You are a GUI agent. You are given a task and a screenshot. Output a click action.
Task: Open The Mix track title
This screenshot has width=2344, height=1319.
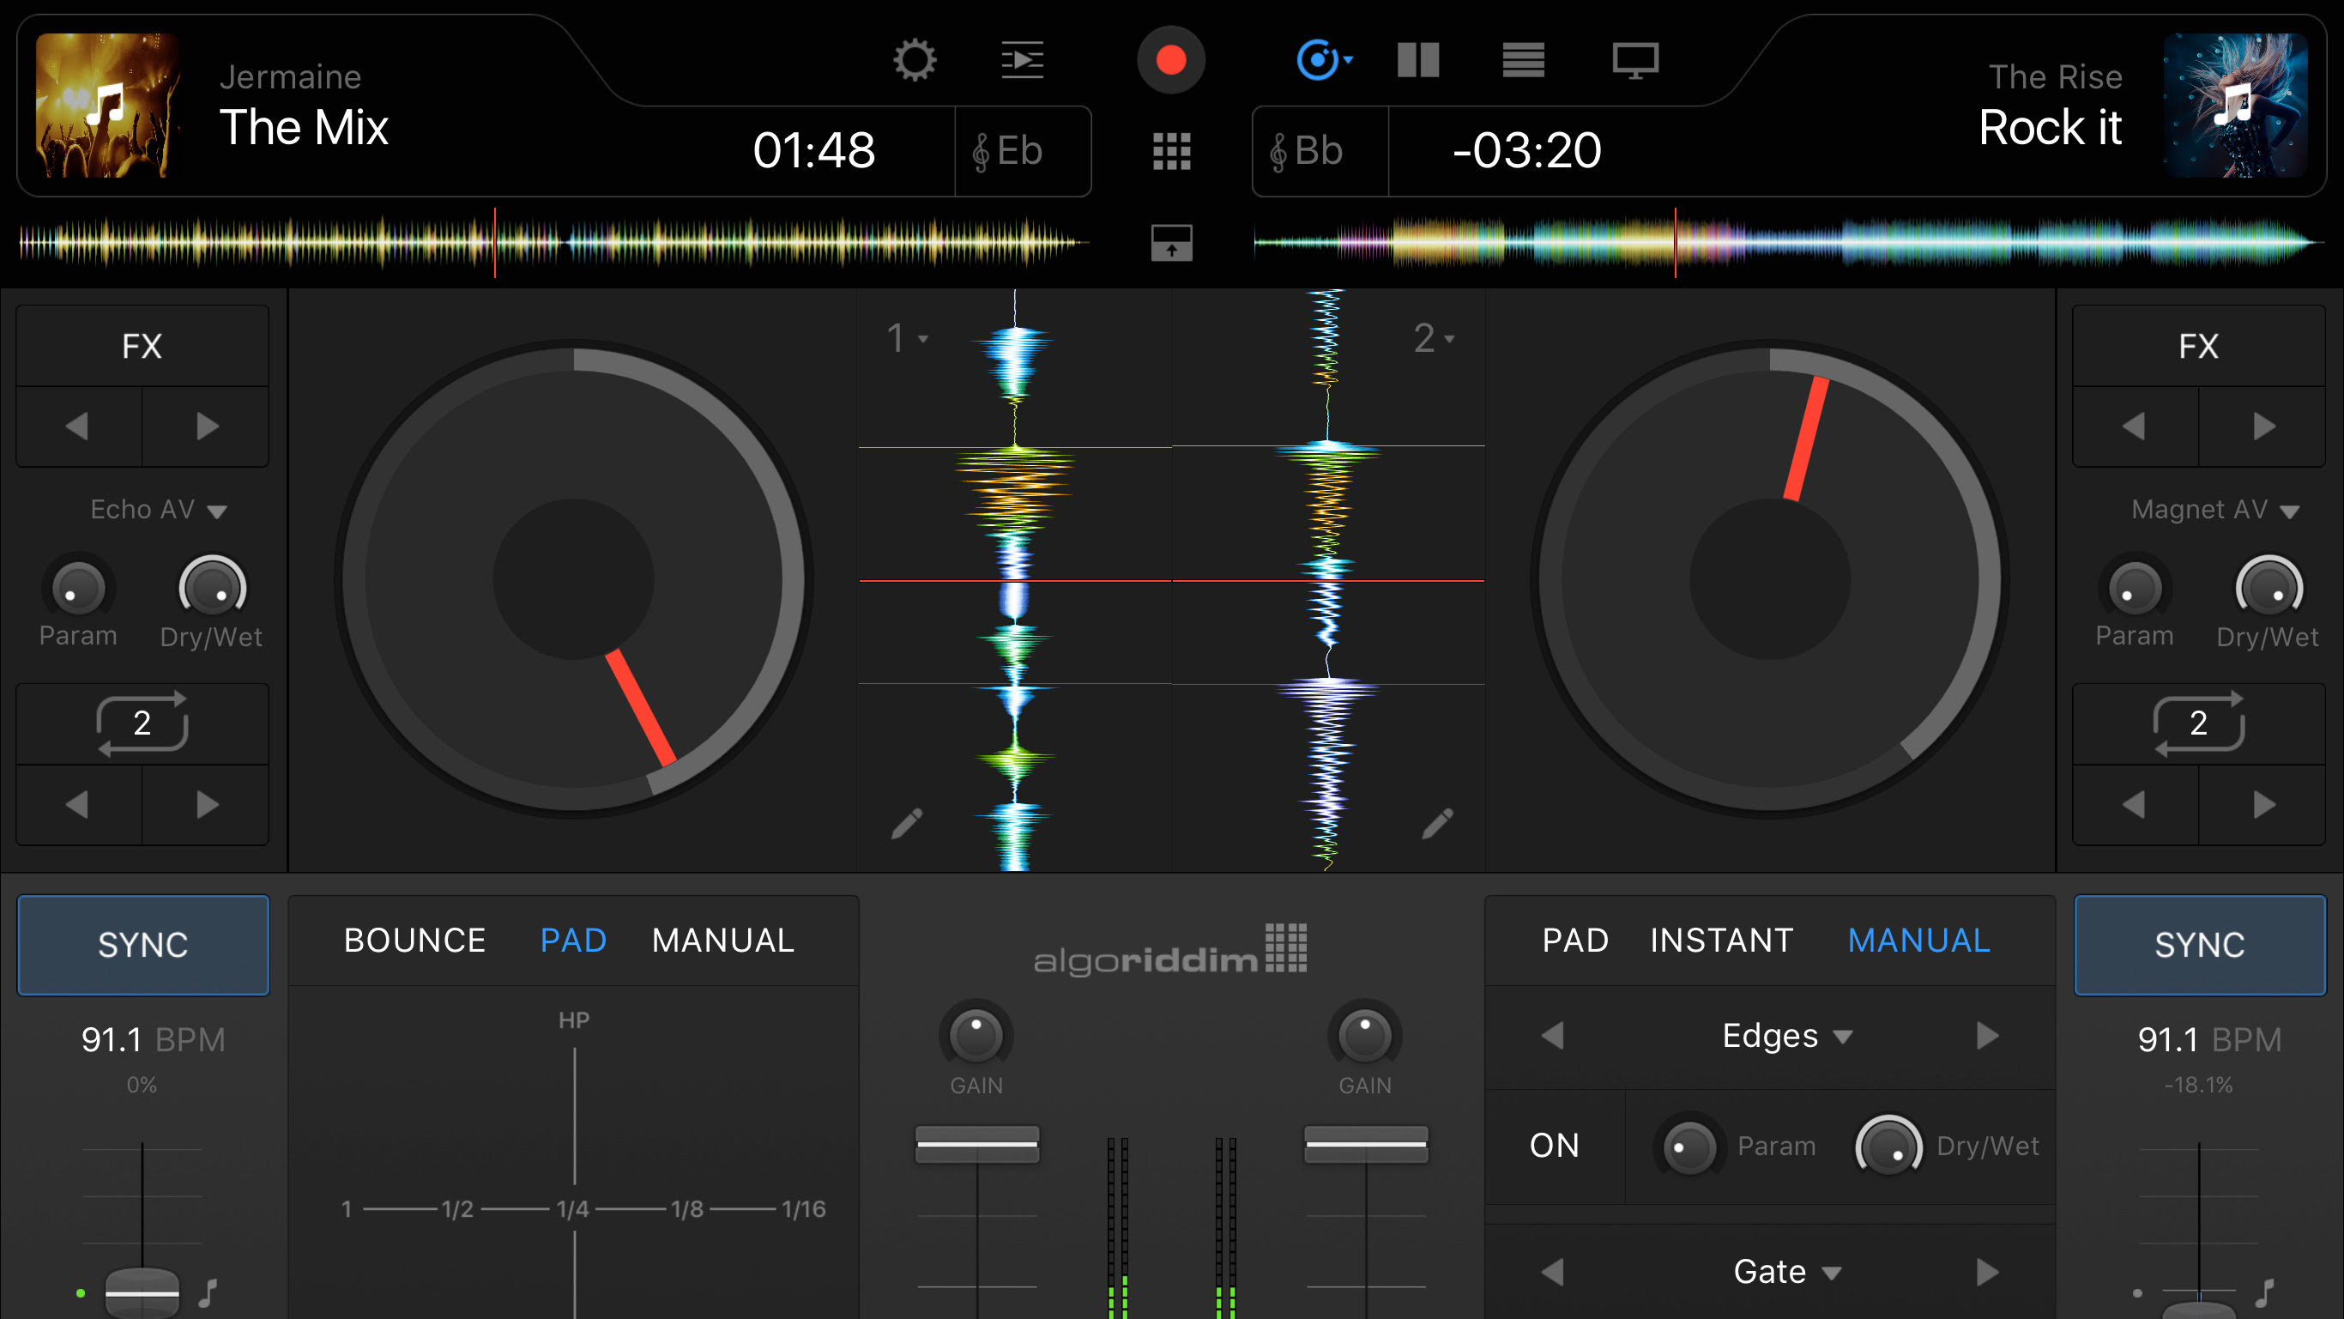pyautogui.click(x=304, y=126)
